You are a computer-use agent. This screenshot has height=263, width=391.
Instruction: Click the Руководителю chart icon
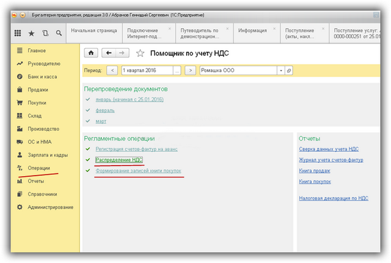coord(20,64)
